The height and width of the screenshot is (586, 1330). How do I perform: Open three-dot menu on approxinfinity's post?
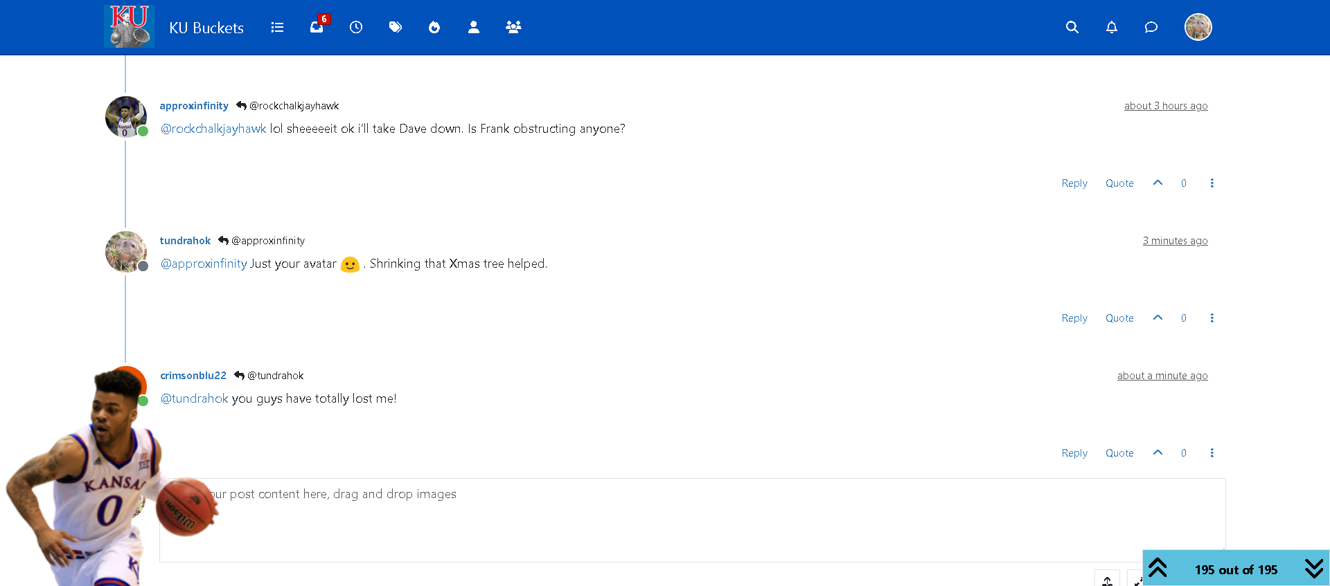point(1212,183)
